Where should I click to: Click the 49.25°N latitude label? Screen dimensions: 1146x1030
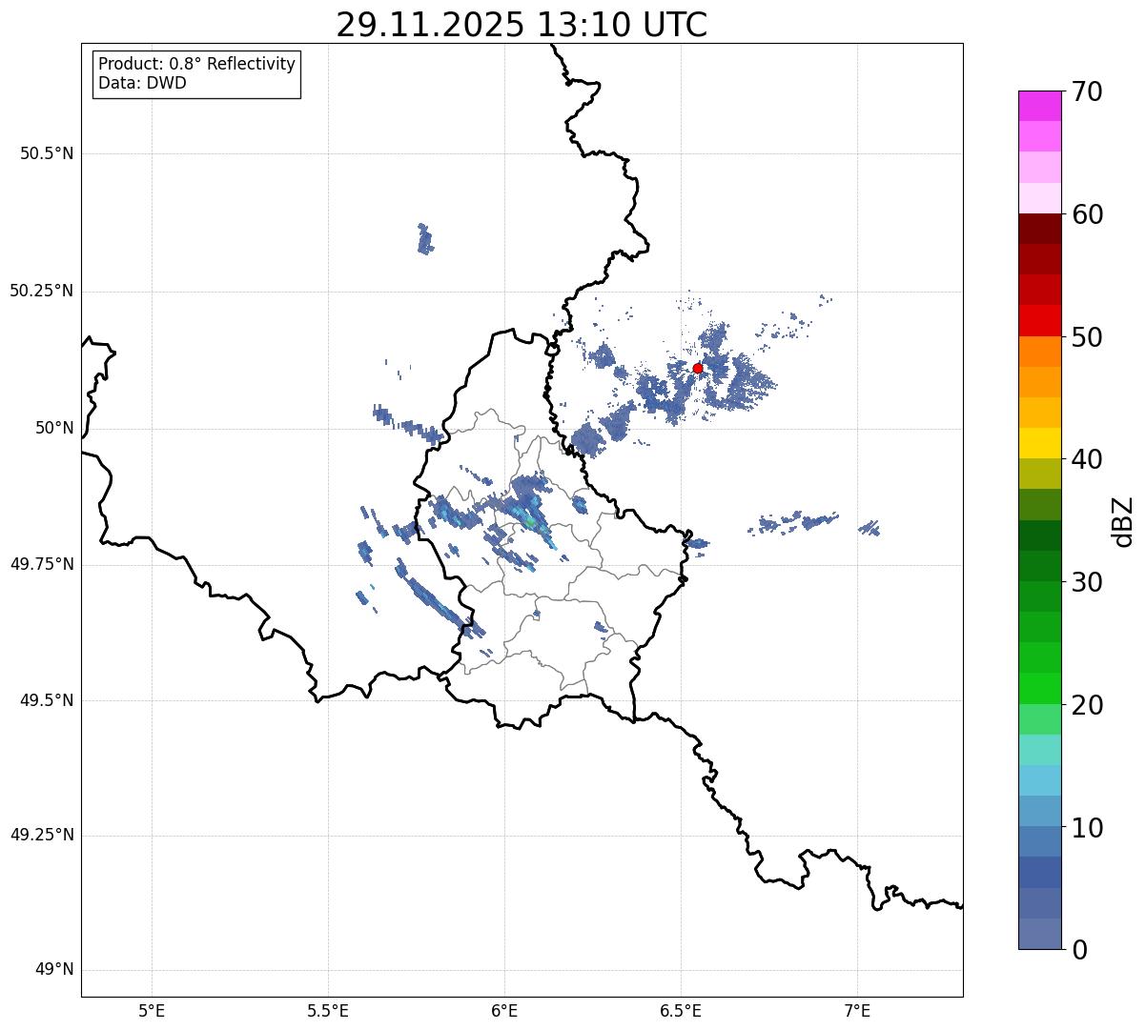point(41,836)
